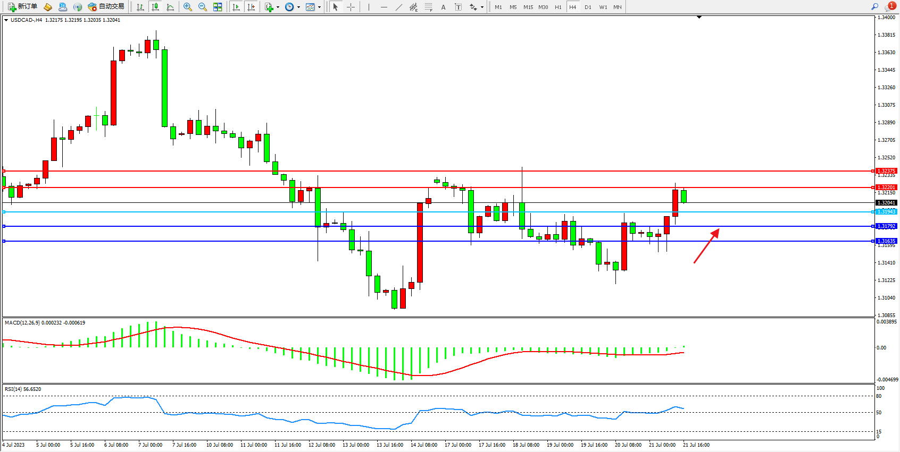The height and width of the screenshot is (452, 900).
Task: Toggle AutoTrading (自动交易) button
Action: (106, 7)
